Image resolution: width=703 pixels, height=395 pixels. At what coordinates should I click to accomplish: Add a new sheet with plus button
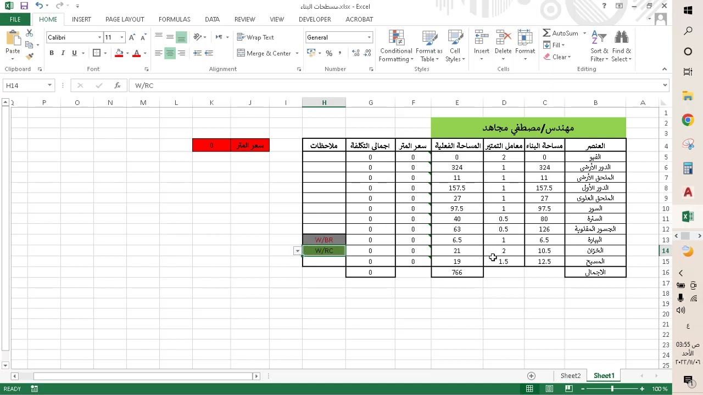click(x=531, y=376)
